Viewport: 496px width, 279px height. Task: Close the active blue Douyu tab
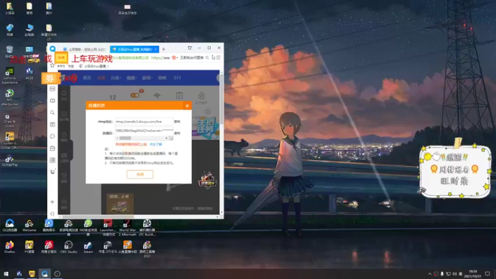point(156,50)
